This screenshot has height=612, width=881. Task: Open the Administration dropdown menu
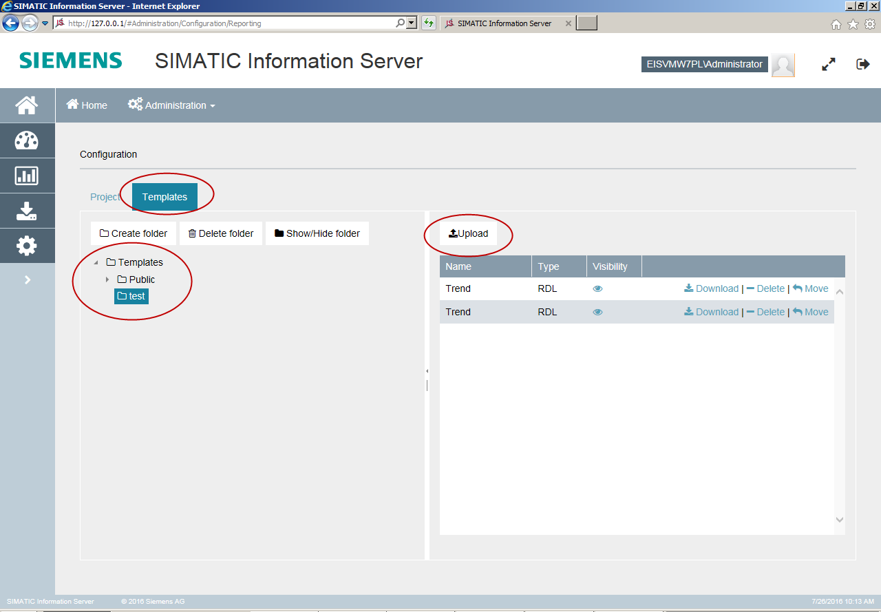coord(172,105)
